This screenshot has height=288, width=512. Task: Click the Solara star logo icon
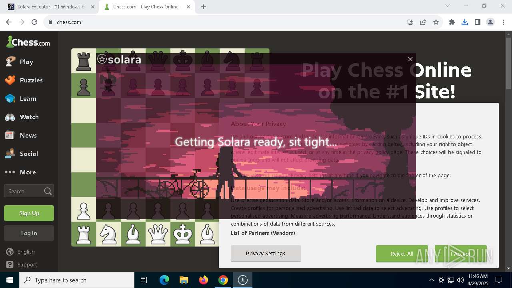(102, 59)
